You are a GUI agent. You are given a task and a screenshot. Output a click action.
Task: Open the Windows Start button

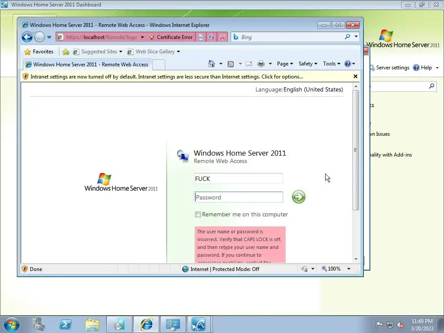[12, 324]
